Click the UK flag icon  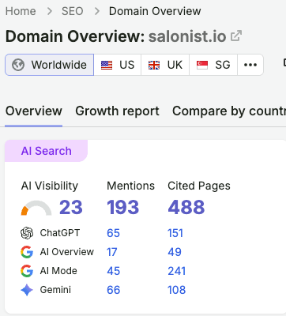[x=154, y=65]
